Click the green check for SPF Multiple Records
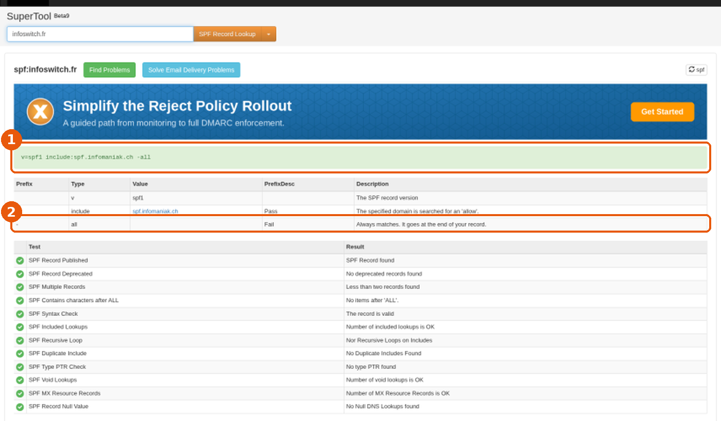Screen dimensions: 721x421 coord(20,287)
